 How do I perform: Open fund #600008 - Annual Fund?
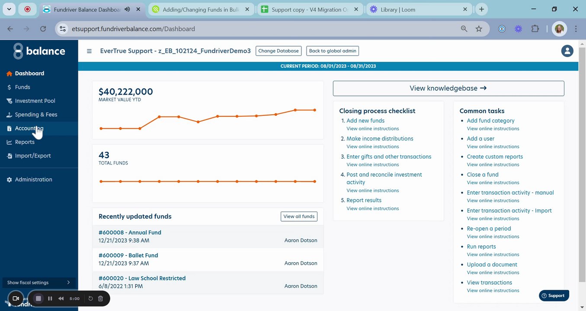click(x=130, y=232)
